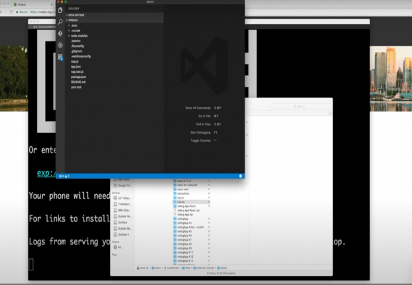The width and height of the screenshot is (412, 285).
Task: Click Start Debugging hint text
Action: click(200, 132)
